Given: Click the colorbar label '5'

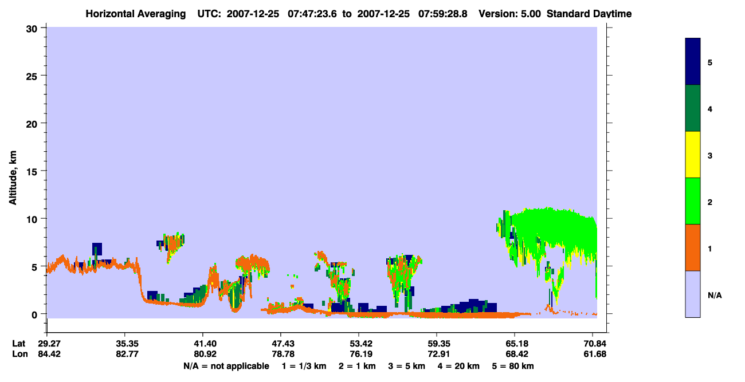Looking at the screenshot, I should coord(711,62).
